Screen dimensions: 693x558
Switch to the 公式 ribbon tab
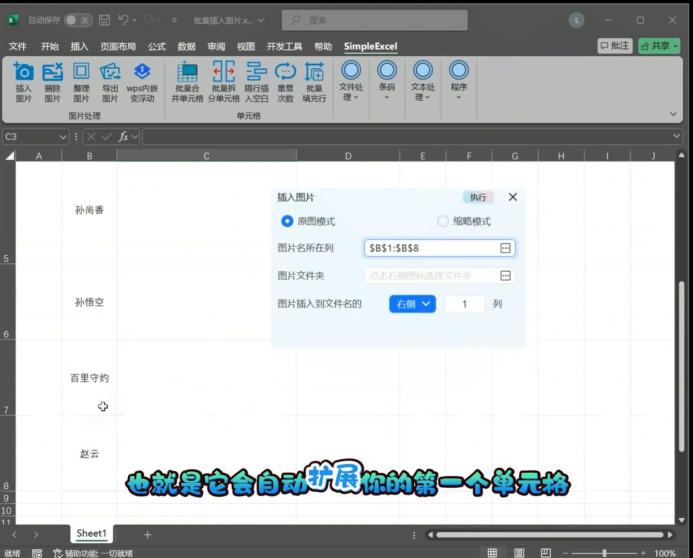pos(157,47)
